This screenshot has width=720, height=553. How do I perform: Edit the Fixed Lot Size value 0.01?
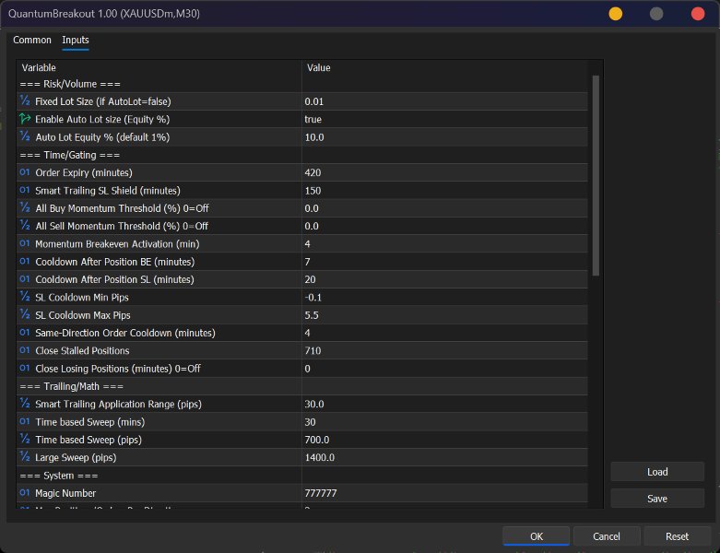444,101
